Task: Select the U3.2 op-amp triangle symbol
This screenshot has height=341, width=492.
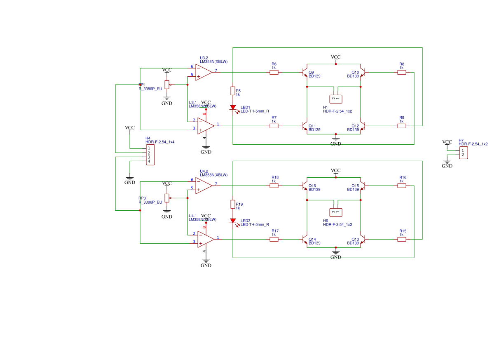Action: coord(203,72)
